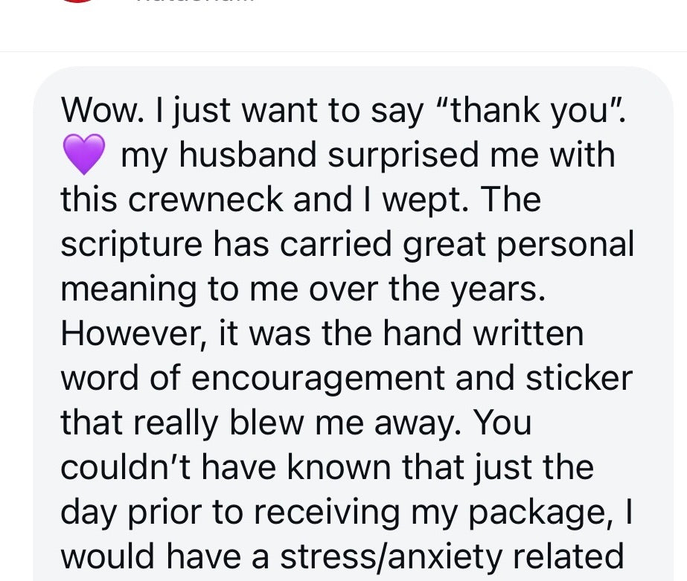This screenshot has width=687, height=581.
Task: Click the word "scripture" in the message
Action: (x=131, y=244)
